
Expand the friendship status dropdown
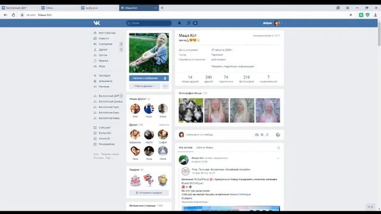point(145,86)
